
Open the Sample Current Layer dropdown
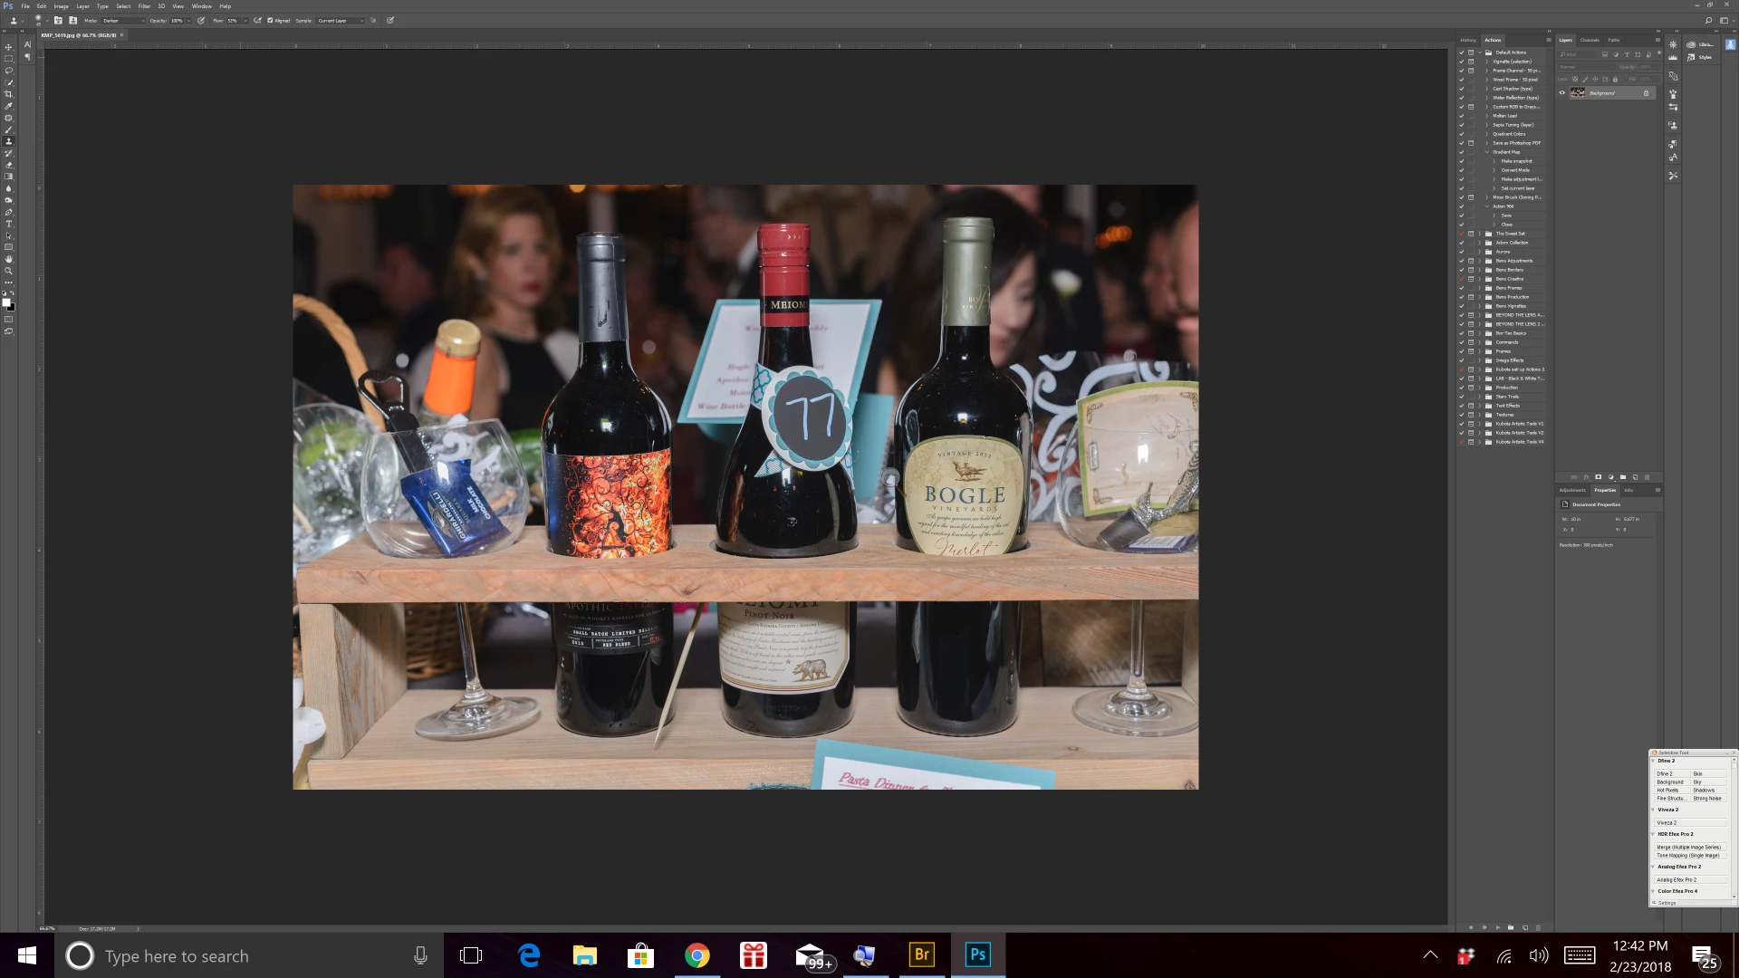click(x=340, y=20)
